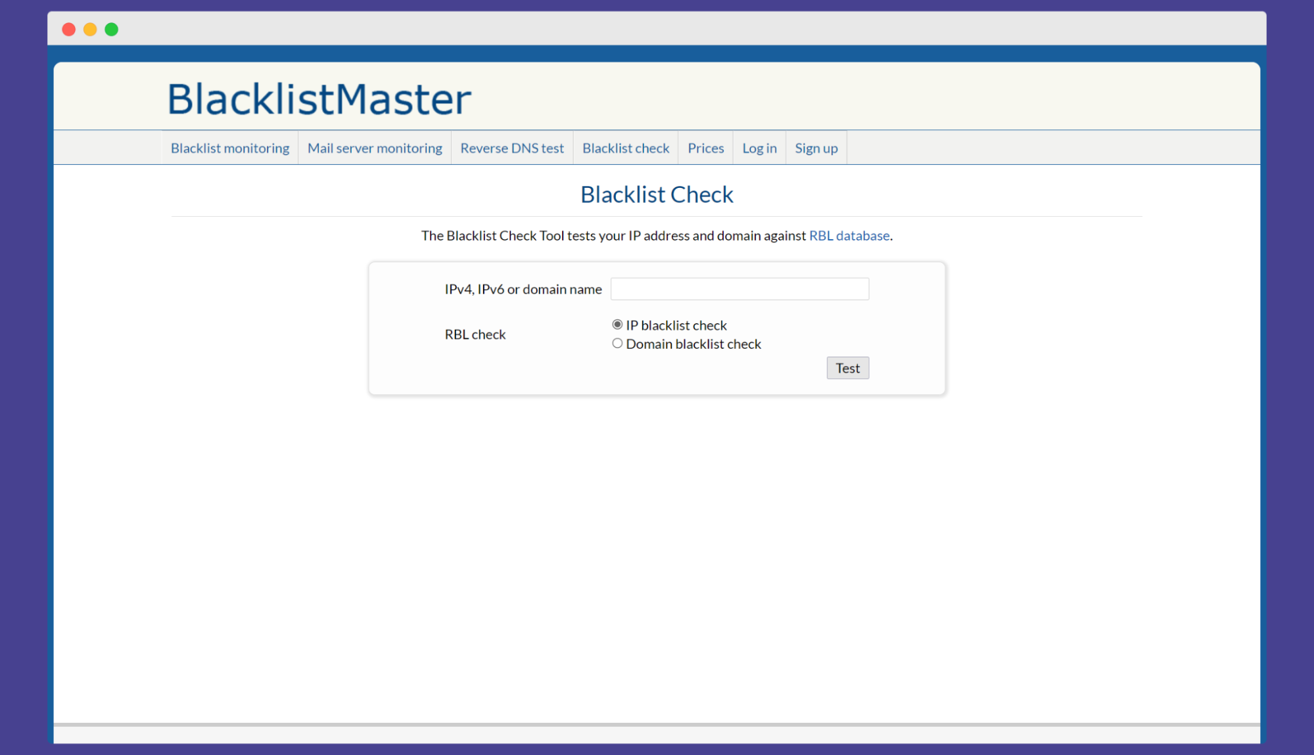Open the Prices page
The image size is (1314, 755).
(x=705, y=148)
